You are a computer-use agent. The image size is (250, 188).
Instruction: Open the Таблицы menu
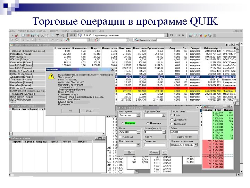click(x=42, y=31)
